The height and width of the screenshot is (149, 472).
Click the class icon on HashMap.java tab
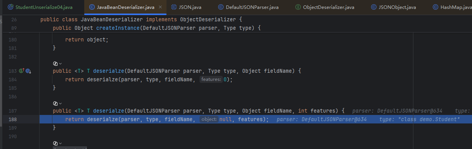[x=436, y=7]
